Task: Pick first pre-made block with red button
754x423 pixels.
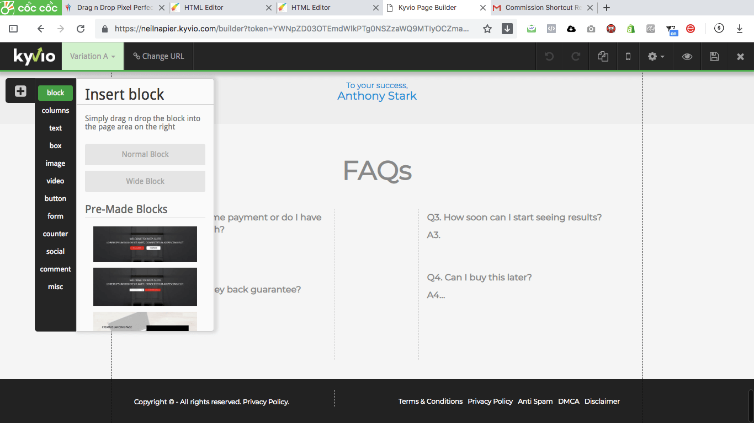Action: coord(145,244)
